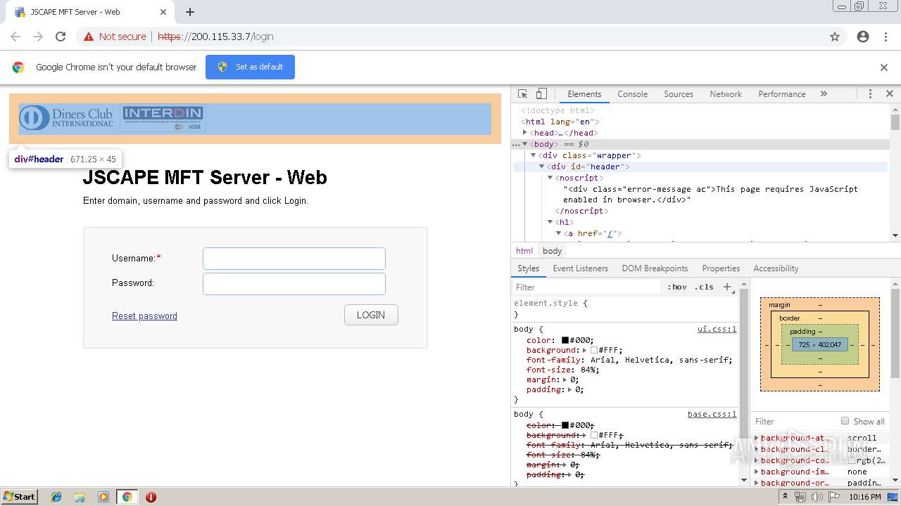The height and width of the screenshot is (506, 901).
Task: Click white background swatch in ui.css rule
Action: point(594,350)
